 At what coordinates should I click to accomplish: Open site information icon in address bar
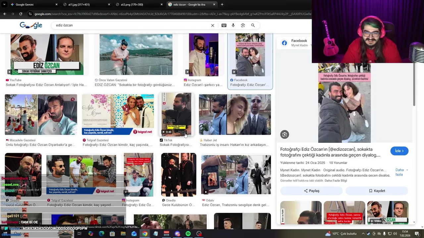(30, 14)
